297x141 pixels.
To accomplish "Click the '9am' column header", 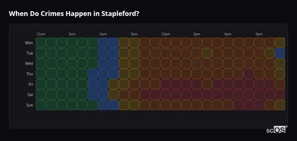I will pos(134,34).
